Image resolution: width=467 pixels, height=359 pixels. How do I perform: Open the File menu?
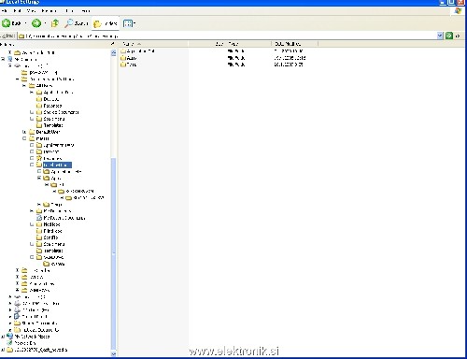click(x=5, y=11)
